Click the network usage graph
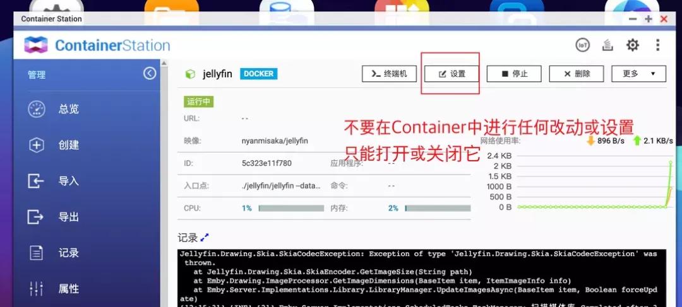 pyautogui.click(x=595, y=182)
